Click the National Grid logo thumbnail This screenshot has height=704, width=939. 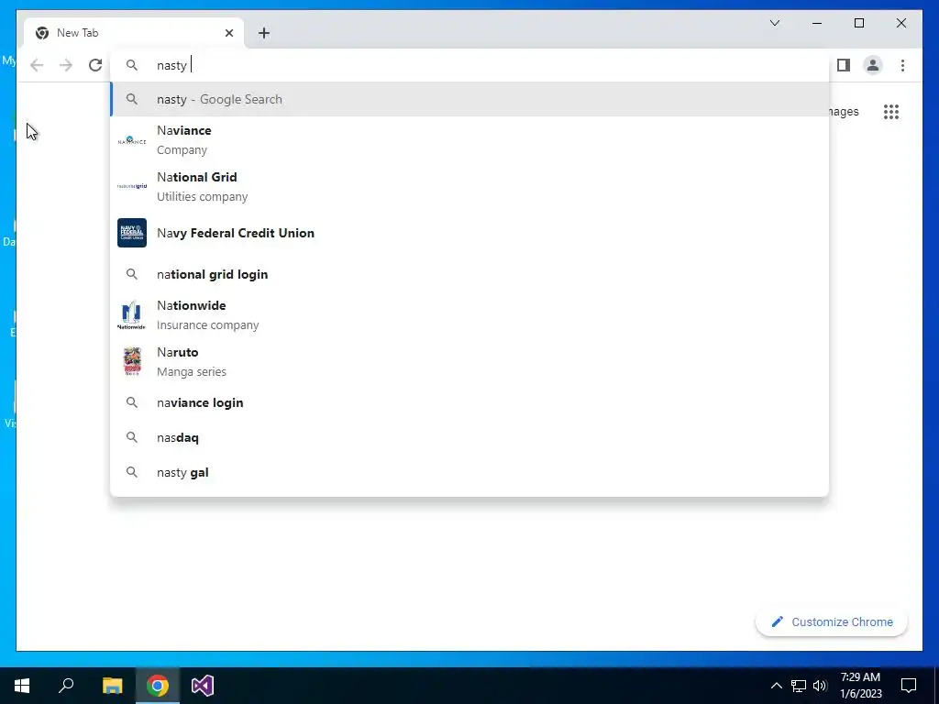(132, 186)
